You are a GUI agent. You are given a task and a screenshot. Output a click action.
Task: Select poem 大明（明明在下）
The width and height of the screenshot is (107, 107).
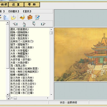click(x=20, y=56)
